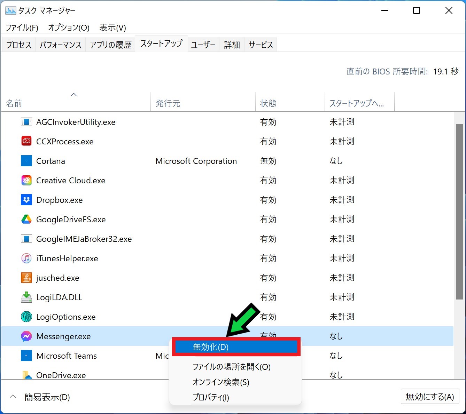The image size is (466, 414).
Task: Click the 無効 status of Cortana
Action: (268, 161)
